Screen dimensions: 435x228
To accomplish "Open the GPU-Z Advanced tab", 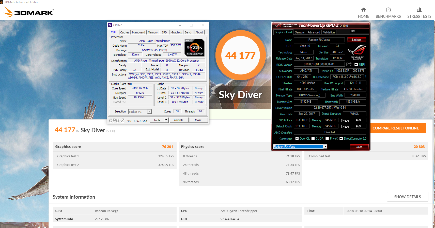I will [x=314, y=32].
